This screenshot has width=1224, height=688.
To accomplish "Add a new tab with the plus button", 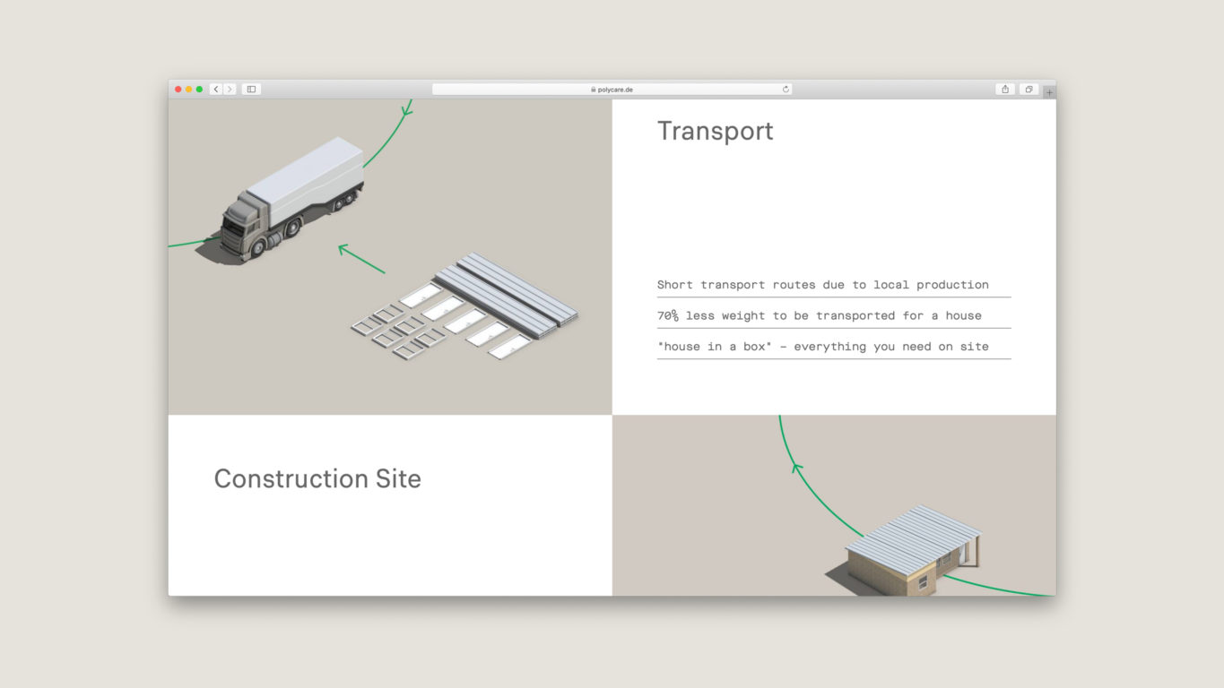I will pos(1049,92).
